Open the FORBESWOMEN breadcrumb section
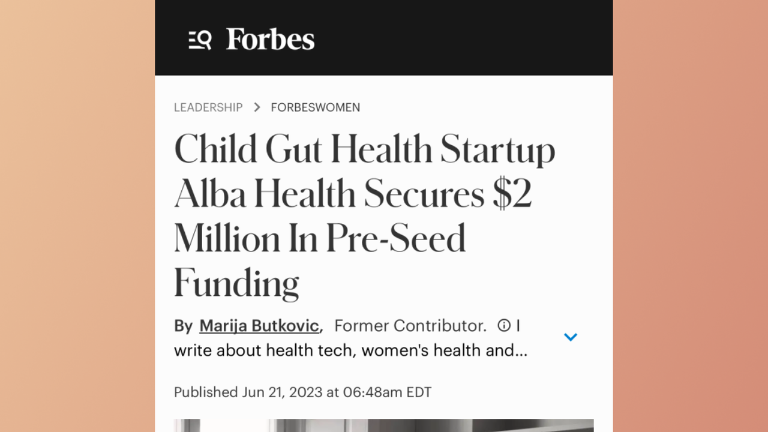The image size is (768, 432). click(316, 107)
